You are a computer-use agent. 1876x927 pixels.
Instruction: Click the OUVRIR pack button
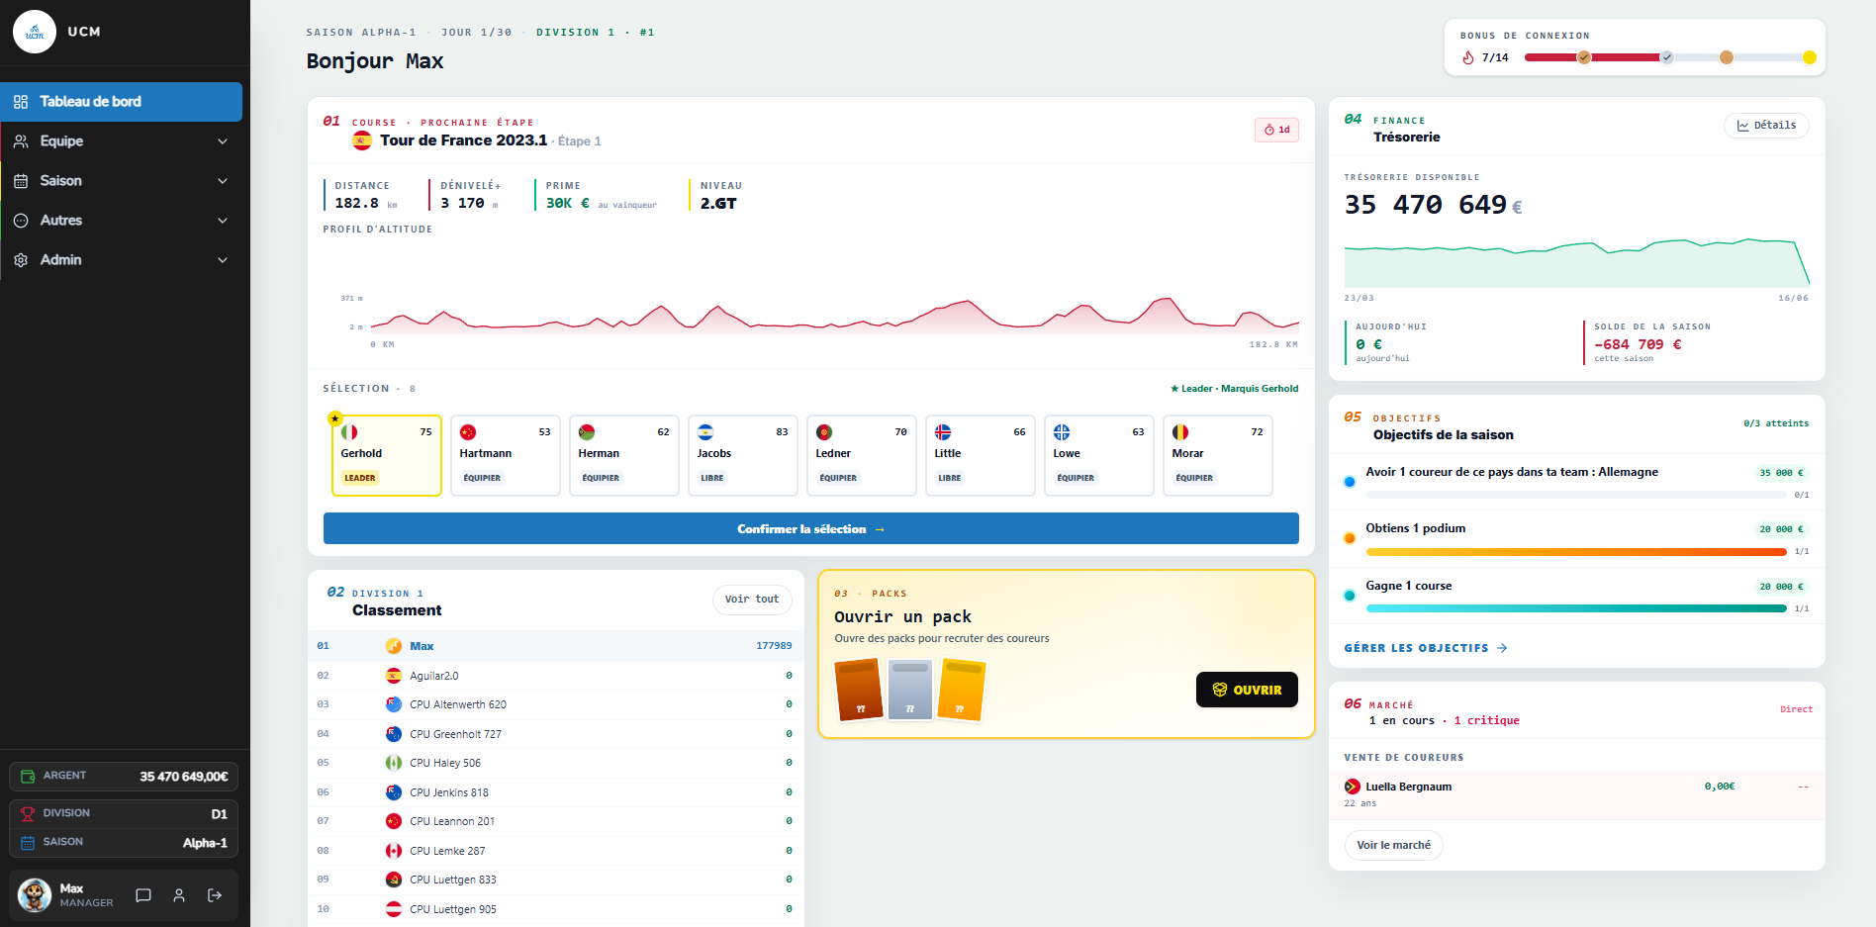pos(1247,690)
